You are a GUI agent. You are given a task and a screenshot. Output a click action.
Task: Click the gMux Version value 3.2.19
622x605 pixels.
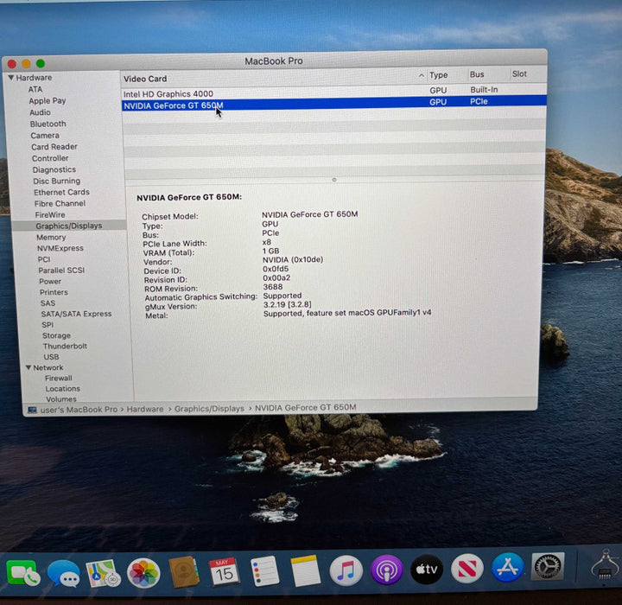tap(288, 304)
